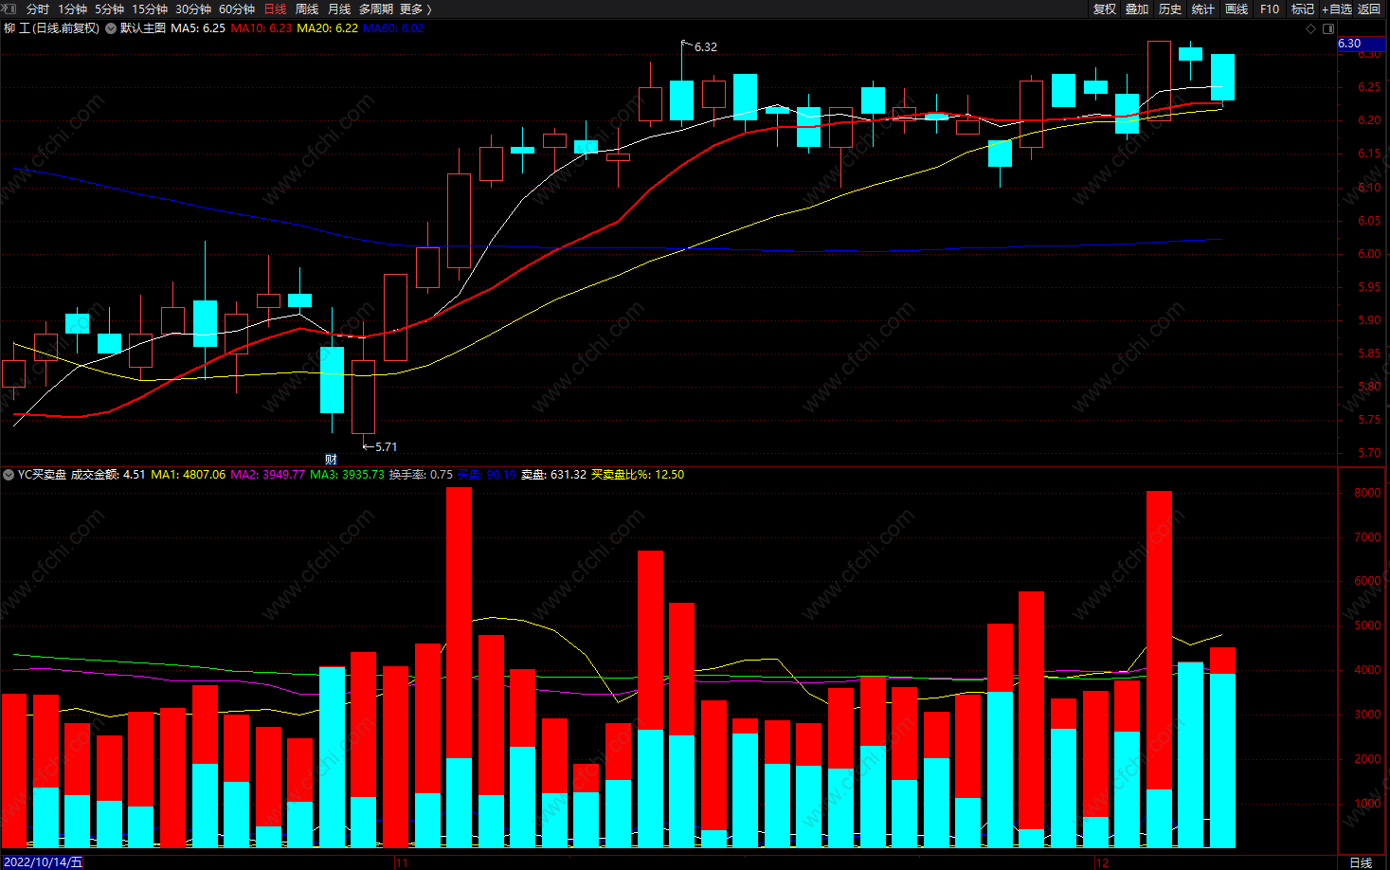The height and width of the screenshot is (870, 1390).
Task: Open the 复权 adjustment options
Action: (1105, 9)
